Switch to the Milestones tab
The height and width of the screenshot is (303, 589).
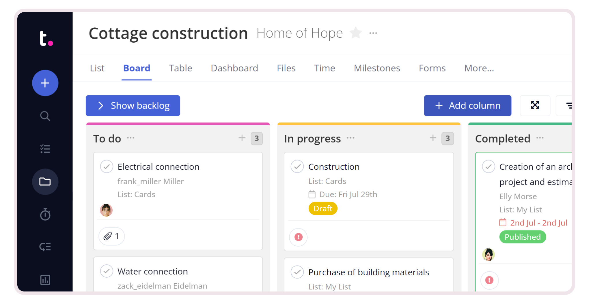pyautogui.click(x=377, y=68)
